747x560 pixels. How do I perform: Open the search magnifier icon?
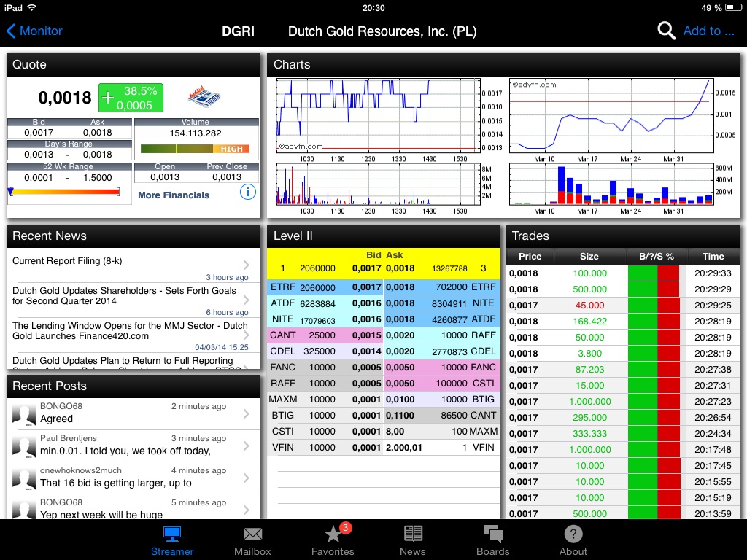point(666,31)
